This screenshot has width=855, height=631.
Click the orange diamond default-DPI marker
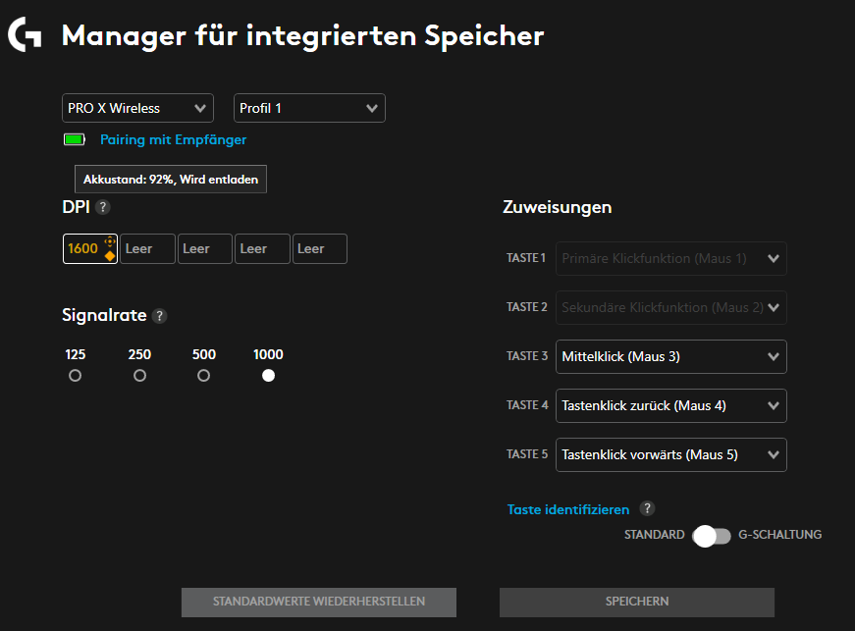110,256
